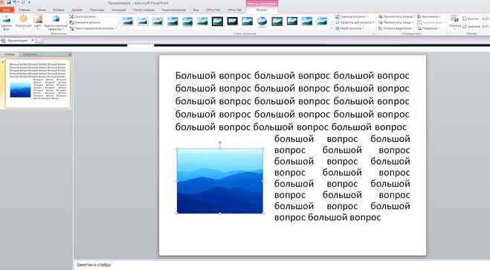Apply Reflected Rounded Rectangle picture style
The height and width of the screenshot is (270, 490).
(x=187, y=22)
